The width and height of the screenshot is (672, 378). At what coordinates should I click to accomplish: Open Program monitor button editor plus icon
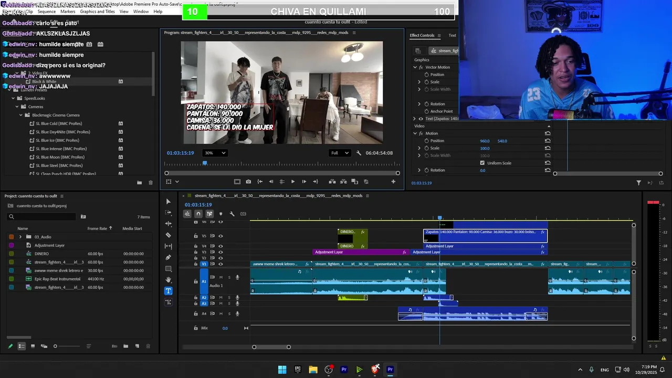393,182
